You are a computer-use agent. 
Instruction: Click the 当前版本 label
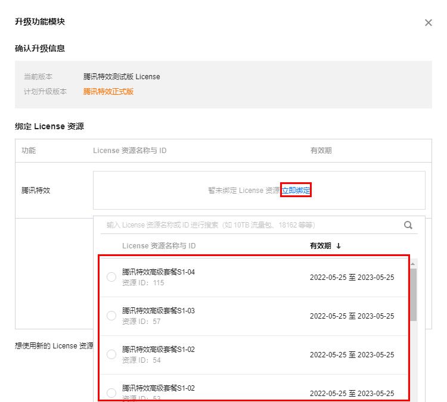[38, 77]
